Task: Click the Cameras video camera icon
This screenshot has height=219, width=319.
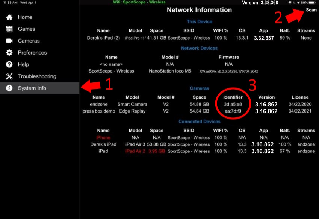Action: pos(9,41)
